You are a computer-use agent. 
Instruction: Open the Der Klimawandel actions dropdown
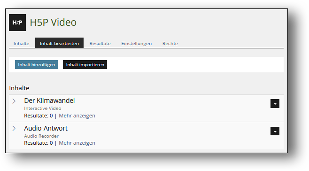(x=275, y=103)
